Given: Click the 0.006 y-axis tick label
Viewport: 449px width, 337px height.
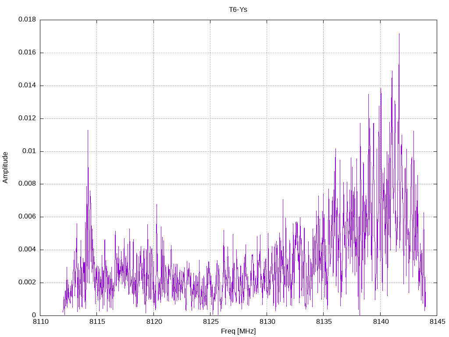Looking at the screenshot, I should tap(27, 217).
